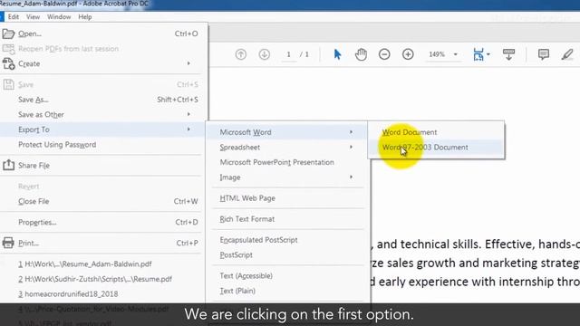Viewport: 580px width, 326px height.
Task: Add a comment with sticky note icon
Action: (x=544, y=54)
